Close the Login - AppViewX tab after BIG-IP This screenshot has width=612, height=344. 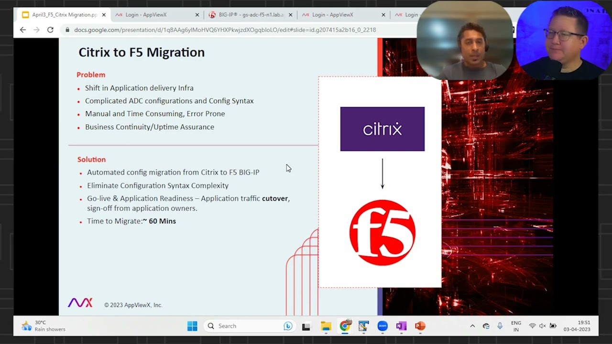click(x=383, y=15)
